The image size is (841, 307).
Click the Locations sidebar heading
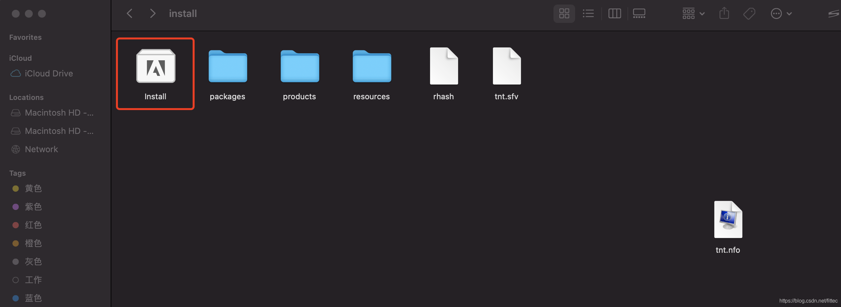(26, 97)
